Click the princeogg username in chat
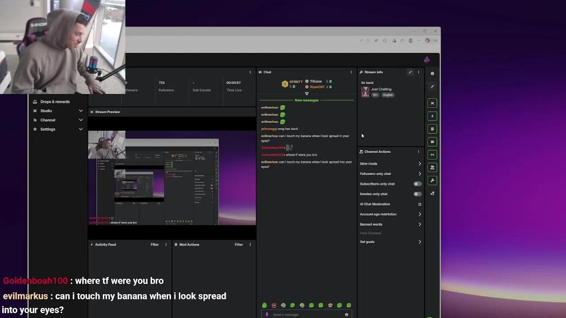This screenshot has width=566, height=318. point(269,129)
